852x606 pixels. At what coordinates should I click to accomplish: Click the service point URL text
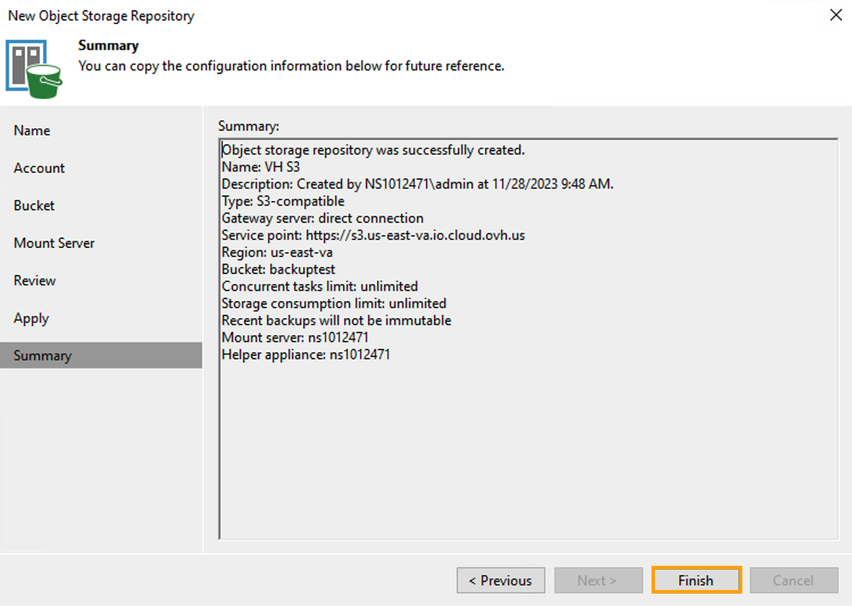[371, 235]
